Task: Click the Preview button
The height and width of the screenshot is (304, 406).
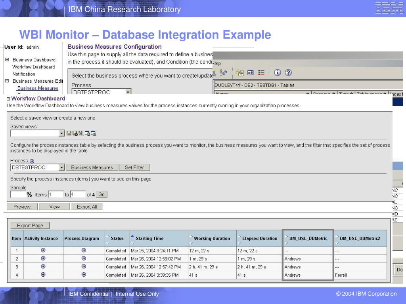Action: [x=22, y=207]
